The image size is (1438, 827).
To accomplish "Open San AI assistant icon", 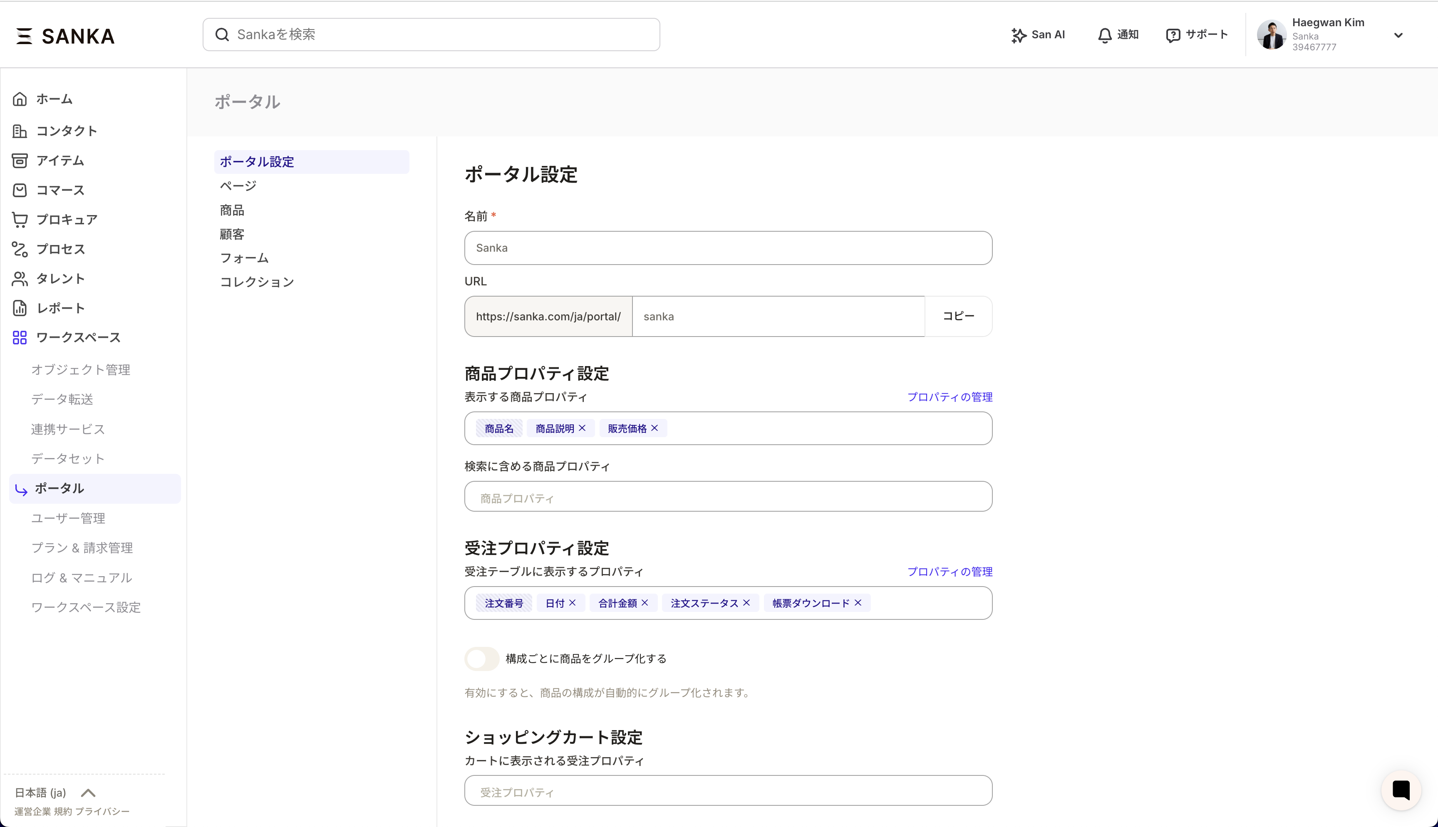I will (1018, 35).
